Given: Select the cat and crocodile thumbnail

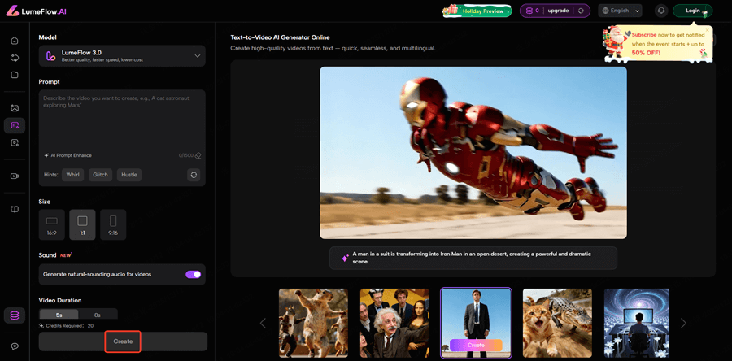Looking at the screenshot, I should coord(557,323).
